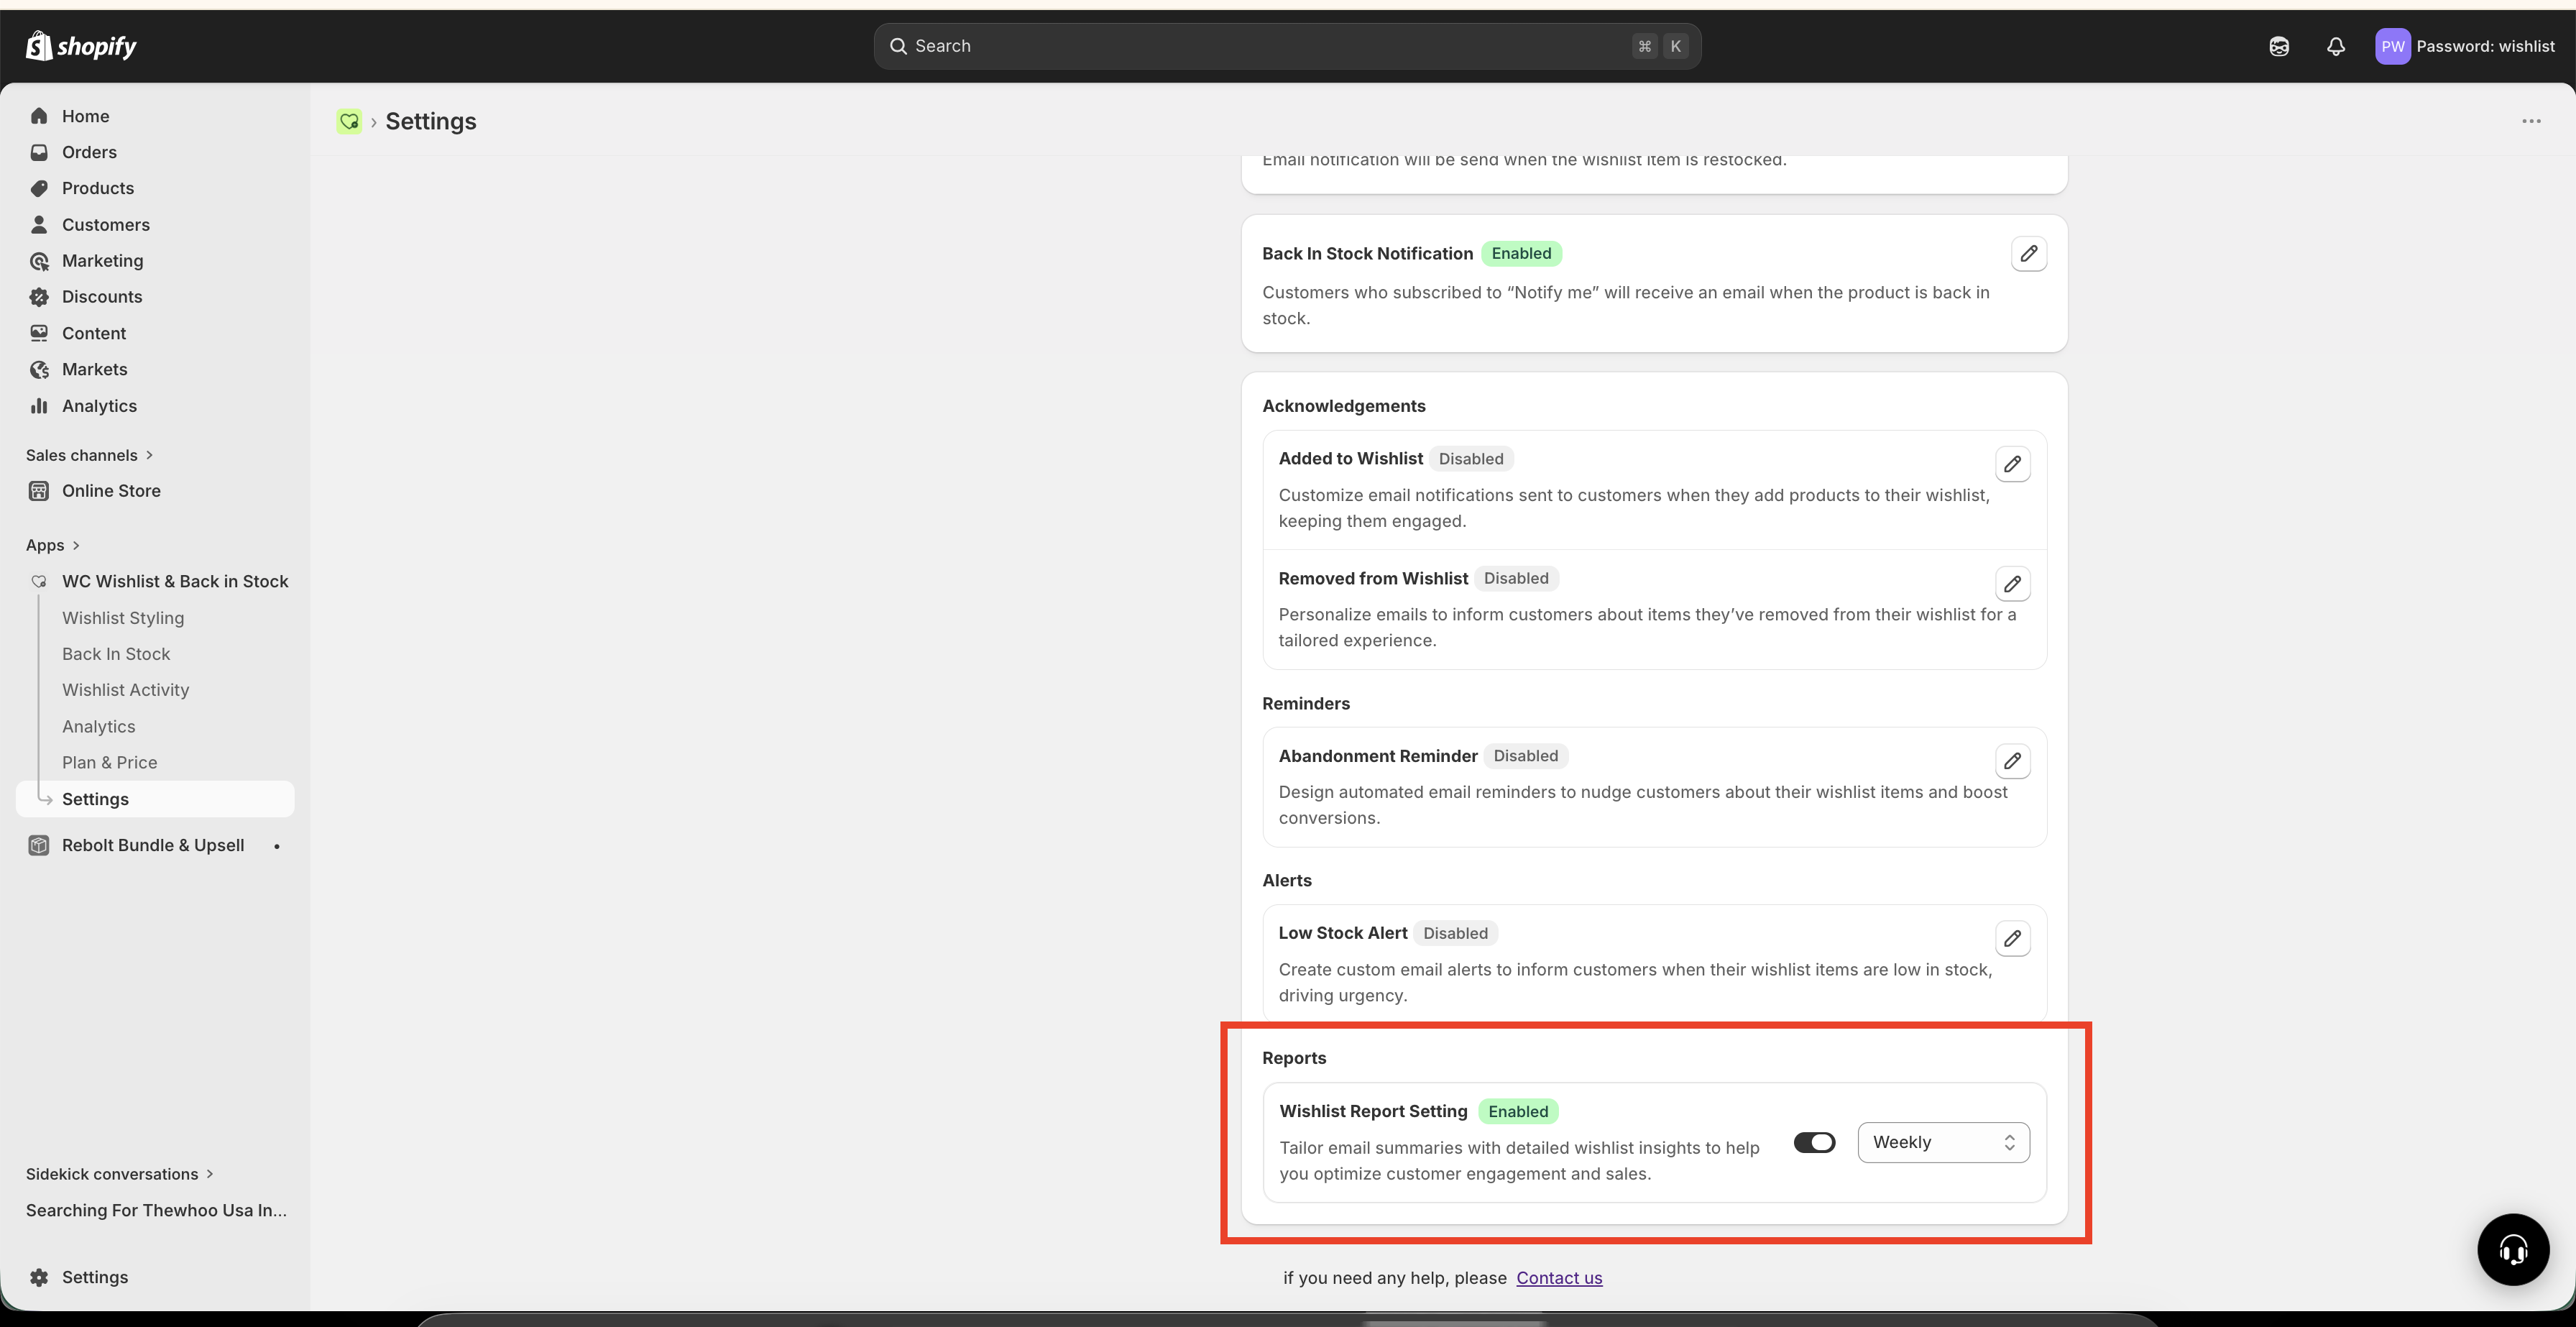Click the Enabled badge on Wishlist Report Setting
Image resolution: width=2576 pixels, height=1327 pixels.
click(x=1518, y=1111)
